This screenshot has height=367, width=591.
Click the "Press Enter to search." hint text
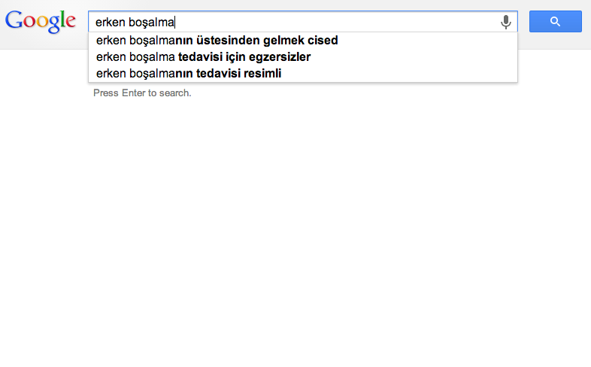pyautogui.click(x=142, y=93)
